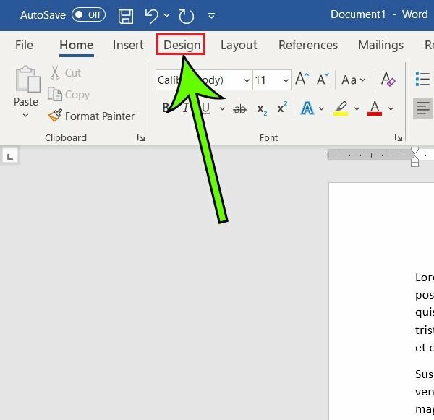Viewport: 434px width, 420px height.
Task: Open the Font dialog launcher
Action: (399, 137)
